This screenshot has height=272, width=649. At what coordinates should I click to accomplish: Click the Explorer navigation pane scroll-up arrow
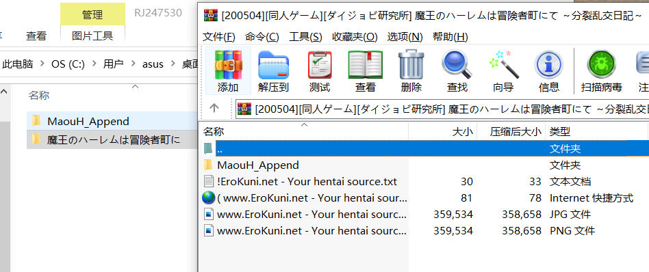(x=3, y=91)
